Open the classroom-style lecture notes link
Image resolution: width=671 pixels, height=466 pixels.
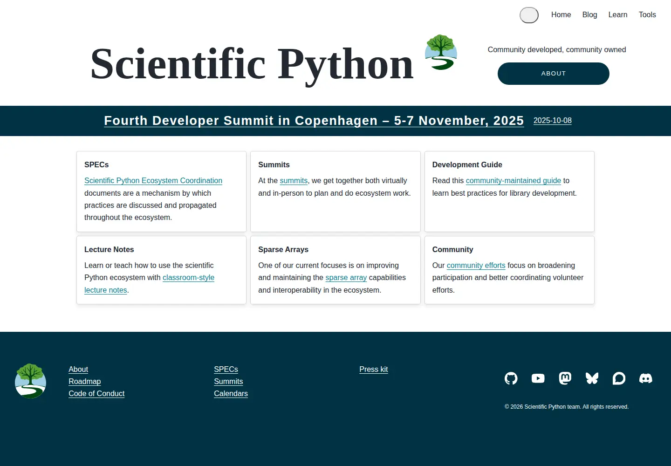188,278
